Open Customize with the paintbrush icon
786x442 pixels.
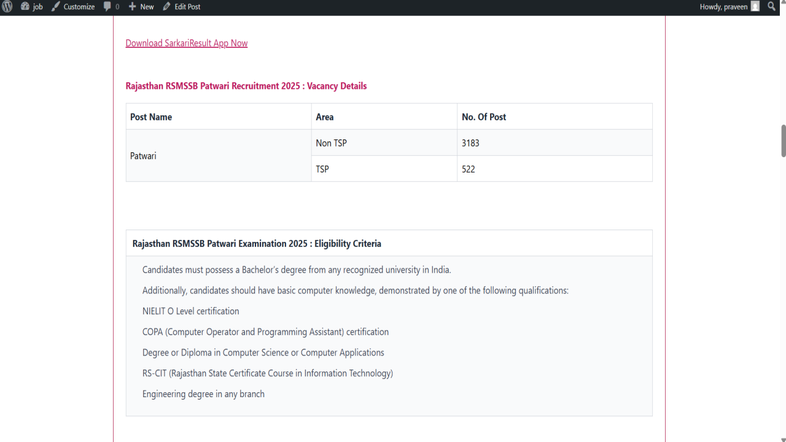pos(56,7)
